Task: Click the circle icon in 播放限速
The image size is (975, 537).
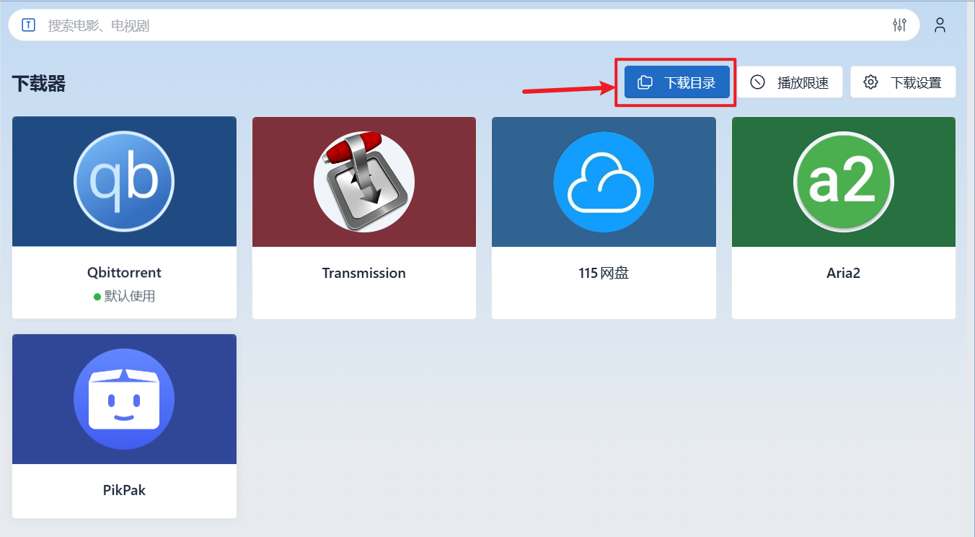Action: [x=757, y=82]
